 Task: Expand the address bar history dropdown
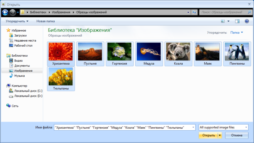[x=188, y=12]
